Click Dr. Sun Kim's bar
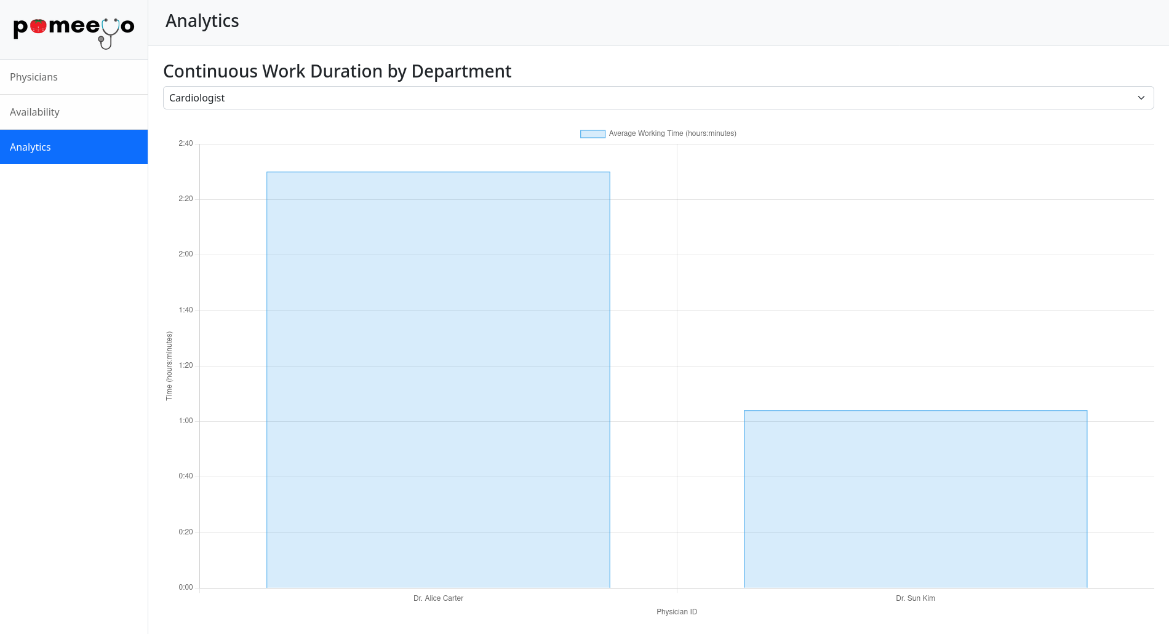This screenshot has height=634, width=1169. 916,499
